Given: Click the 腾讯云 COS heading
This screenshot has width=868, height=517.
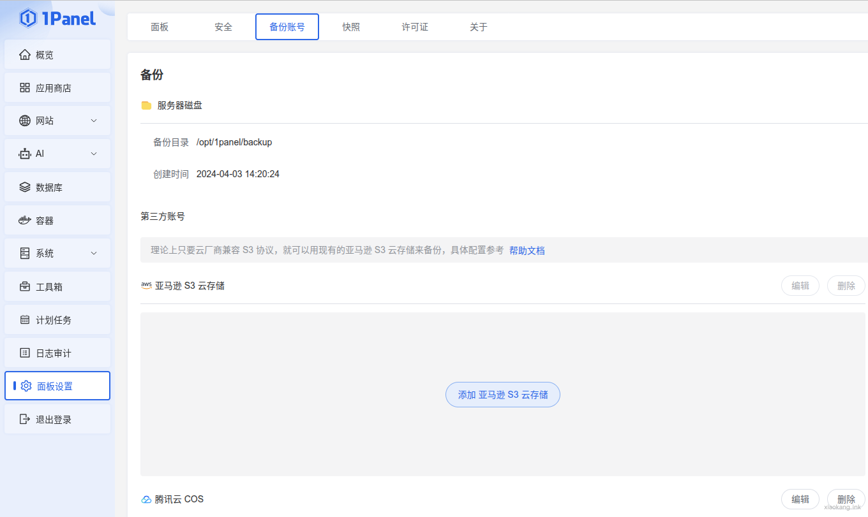Looking at the screenshot, I should [x=179, y=499].
